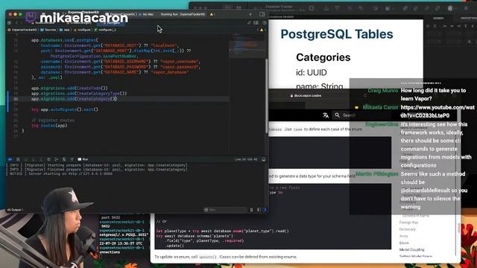Click the app.migrations.add(CreateTodo()) code line
Image resolution: width=477 pixels, height=268 pixels.
[x=69, y=88]
